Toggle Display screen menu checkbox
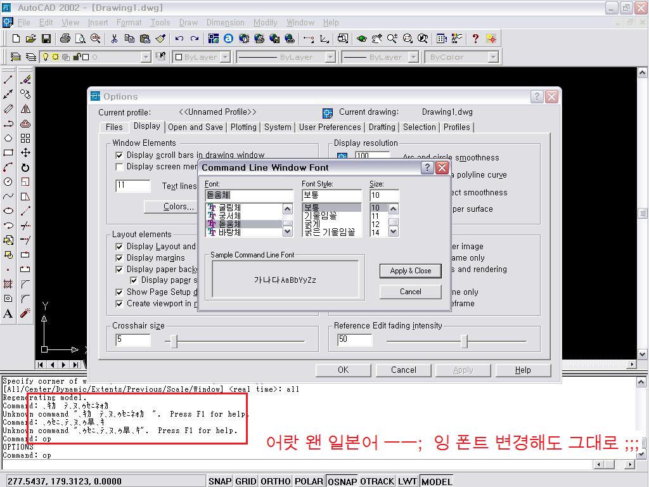 pyautogui.click(x=119, y=167)
